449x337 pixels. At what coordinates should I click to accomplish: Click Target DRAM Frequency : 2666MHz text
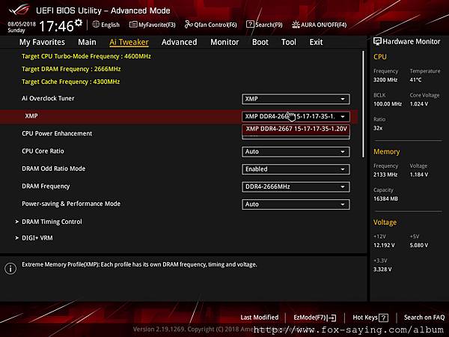(71, 69)
